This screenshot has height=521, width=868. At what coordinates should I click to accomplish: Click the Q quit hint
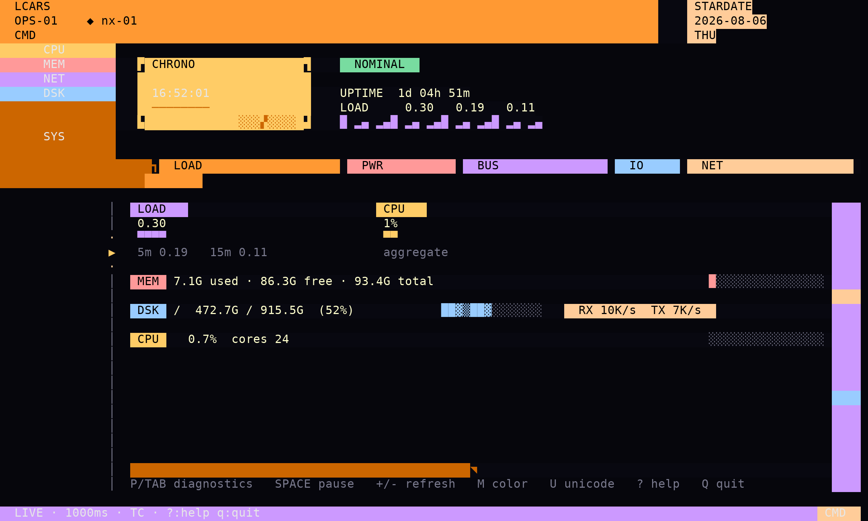click(x=723, y=484)
